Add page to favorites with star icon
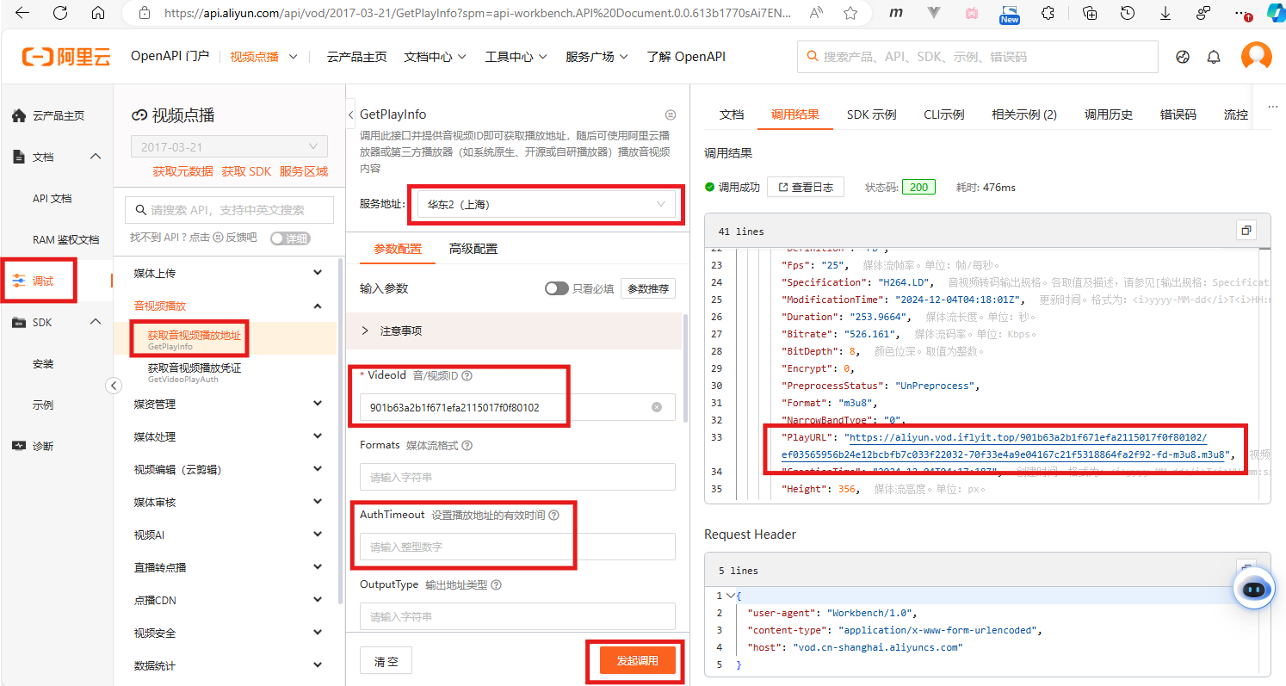The height and width of the screenshot is (686, 1286). point(850,13)
